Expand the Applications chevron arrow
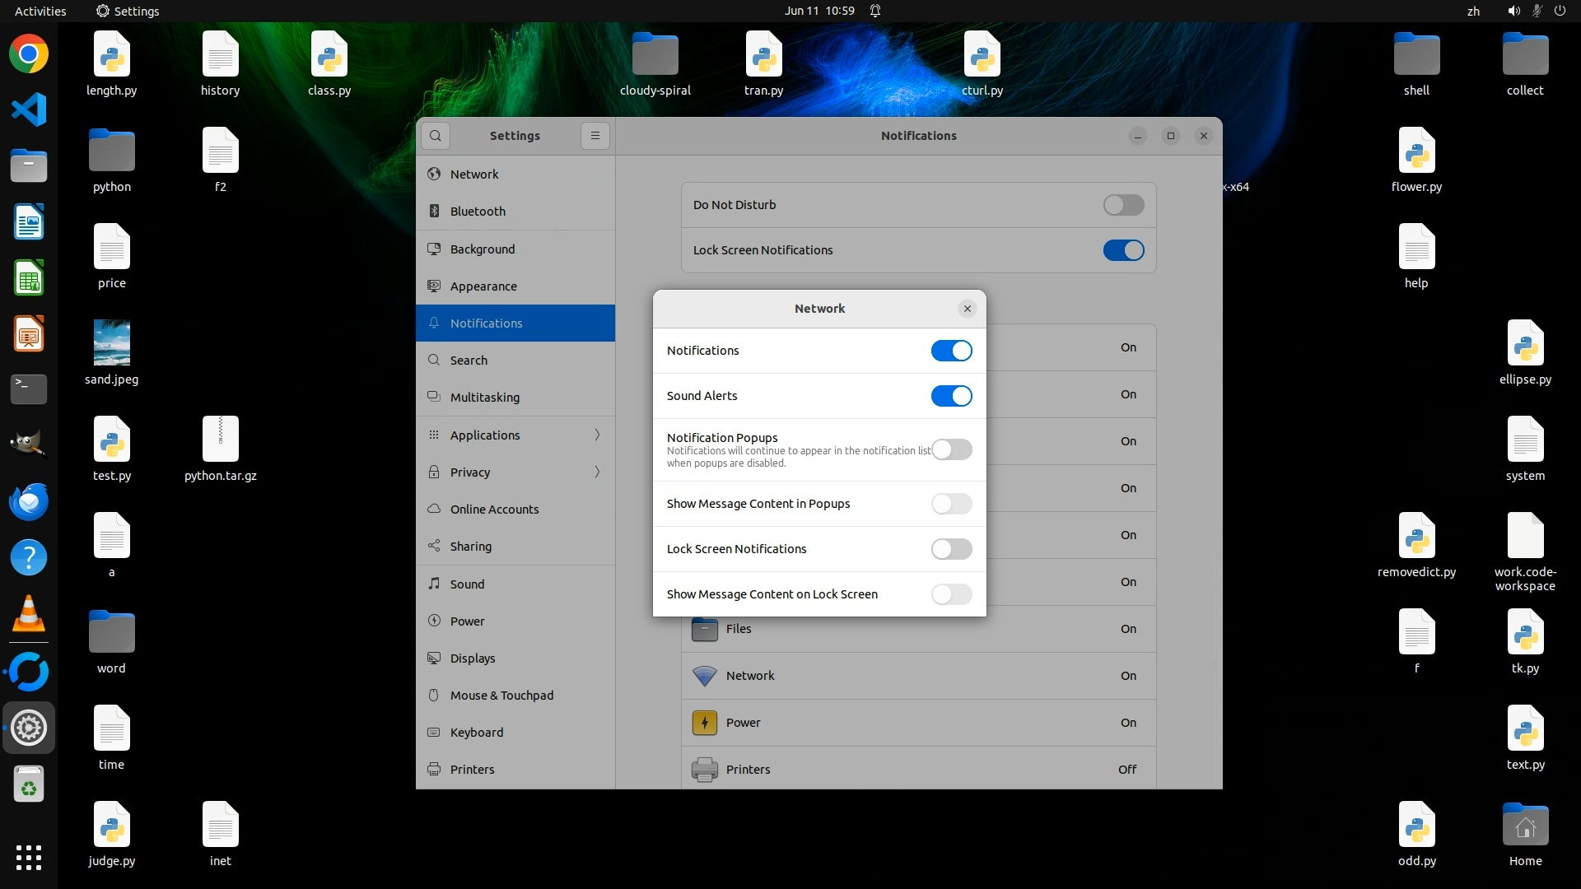This screenshot has height=889, width=1581. click(x=597, y=435)
